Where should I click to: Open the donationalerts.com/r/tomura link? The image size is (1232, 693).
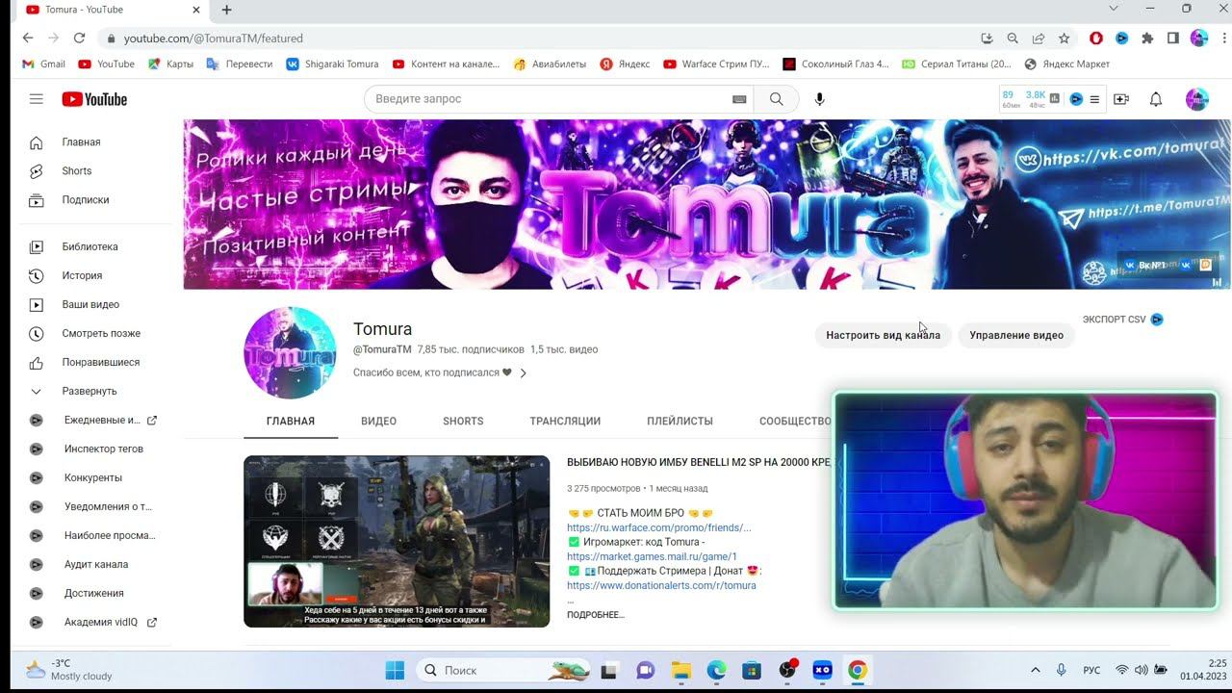click(x=661, y=585)
